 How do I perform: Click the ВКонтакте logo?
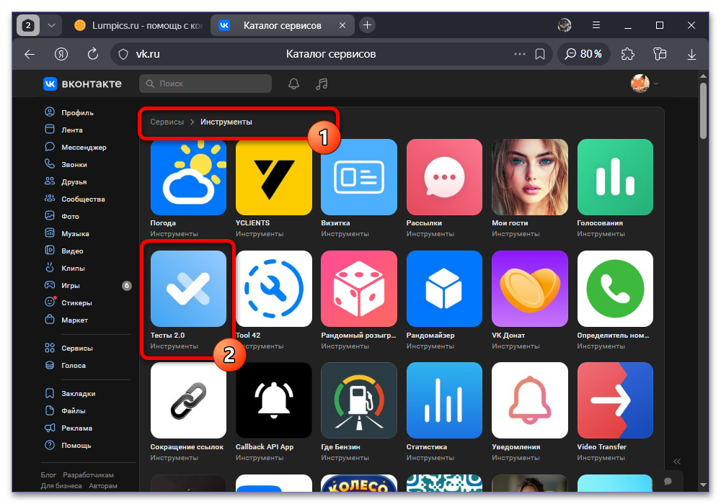(x=82, y=84)
